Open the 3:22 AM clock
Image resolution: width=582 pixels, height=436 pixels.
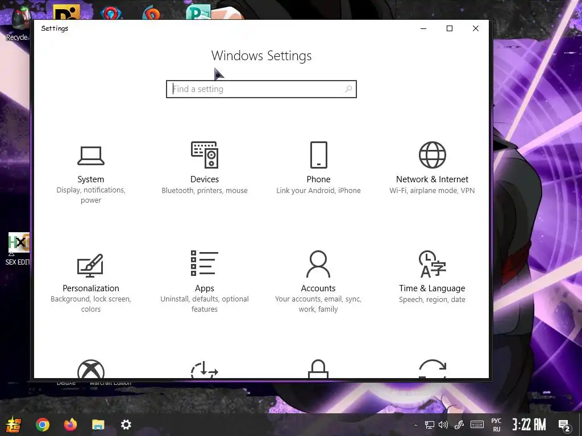pos(529,425)
